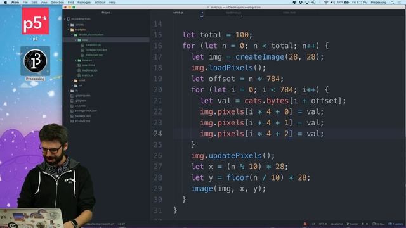Click the menu bar clock showing Fri 4:17 PM

[x=360, y=3]
